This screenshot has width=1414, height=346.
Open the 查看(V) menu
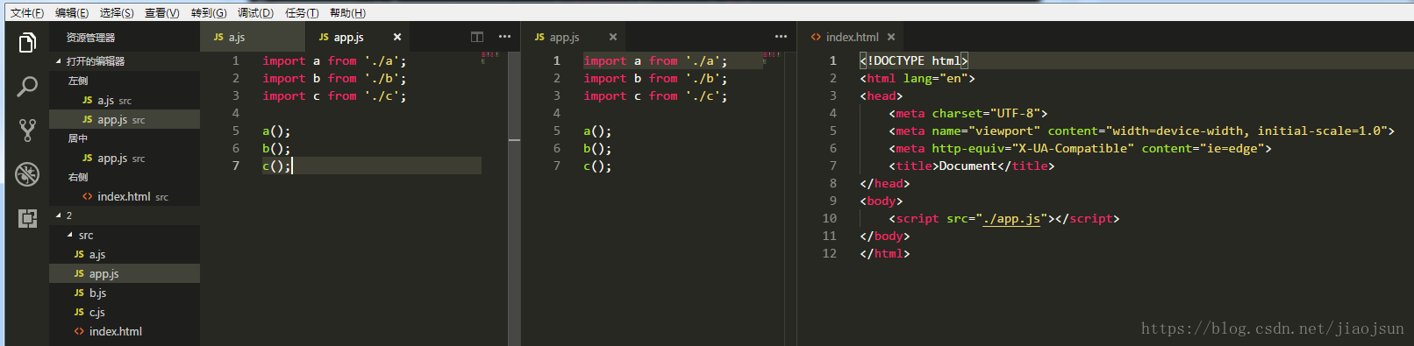(162, 12)
